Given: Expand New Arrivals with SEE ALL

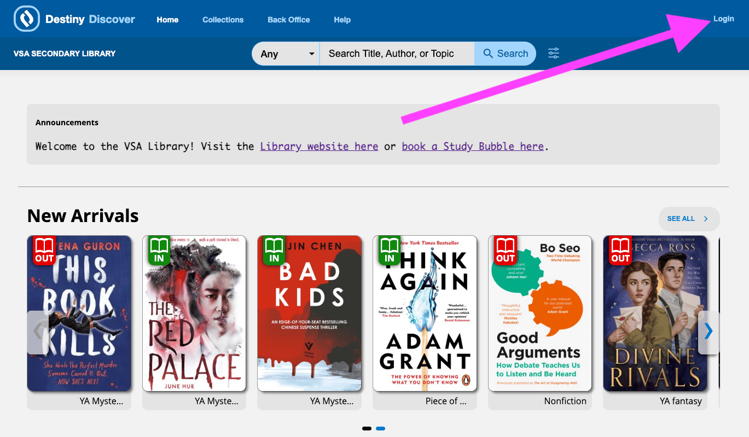Looking at the screenshot, I should coord(689,219).
